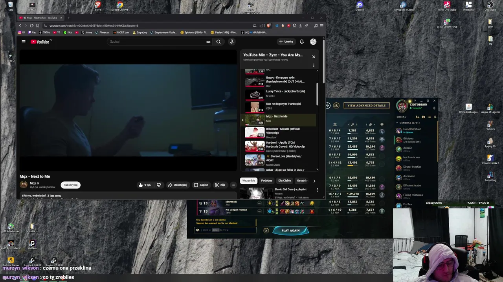503x282 pixels.
Task: Click the Subskrybuj subscribe button
Action: [70, 185]
